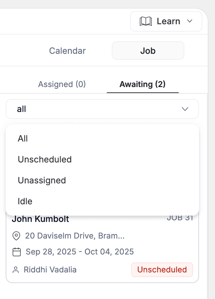The image size is (215, 299).
Task: Click the location pin on John Kumbolt's job
Action: pyautogui.click(x=16, y=236)
